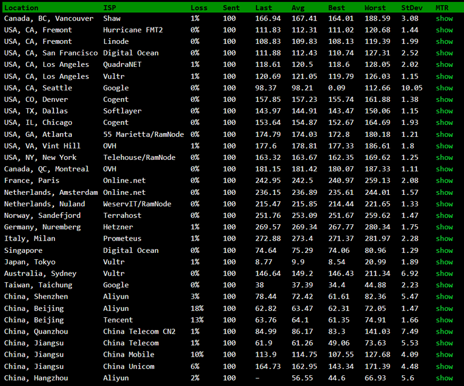Click the Avg column header
Viewport: 464px width, 386px height.
(x=298, y=8)
